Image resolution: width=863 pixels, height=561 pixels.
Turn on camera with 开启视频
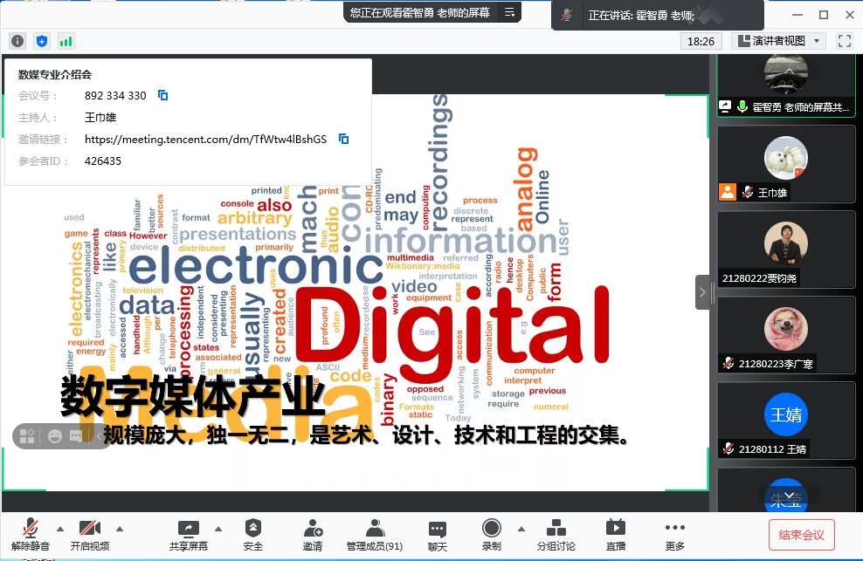pos(90,534)
